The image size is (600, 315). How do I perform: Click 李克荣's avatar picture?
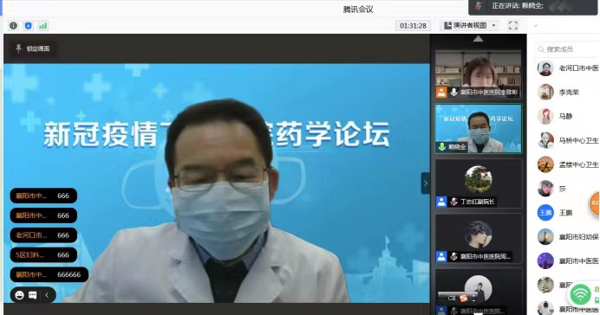click(545, 93)
